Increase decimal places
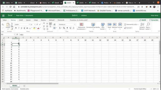 click(x=70, y=28)
